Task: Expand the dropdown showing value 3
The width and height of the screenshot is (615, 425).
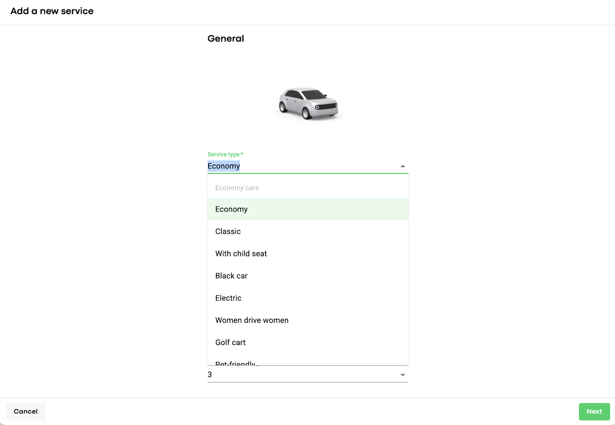Action: click(x=402, y=375)
